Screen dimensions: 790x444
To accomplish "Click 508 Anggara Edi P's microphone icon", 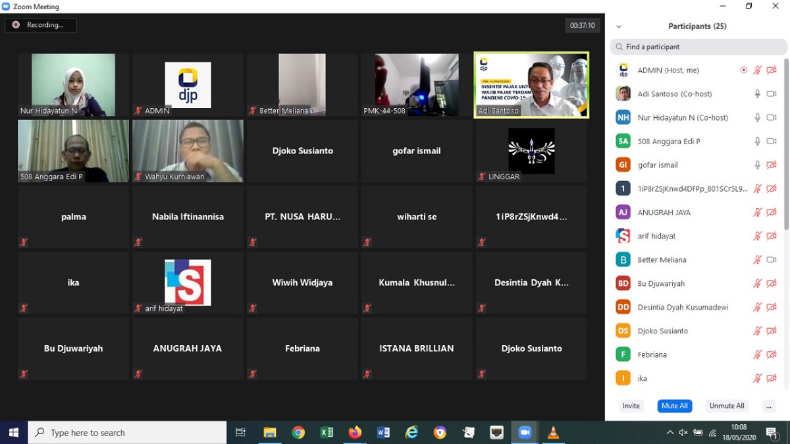I will [757, 142].
